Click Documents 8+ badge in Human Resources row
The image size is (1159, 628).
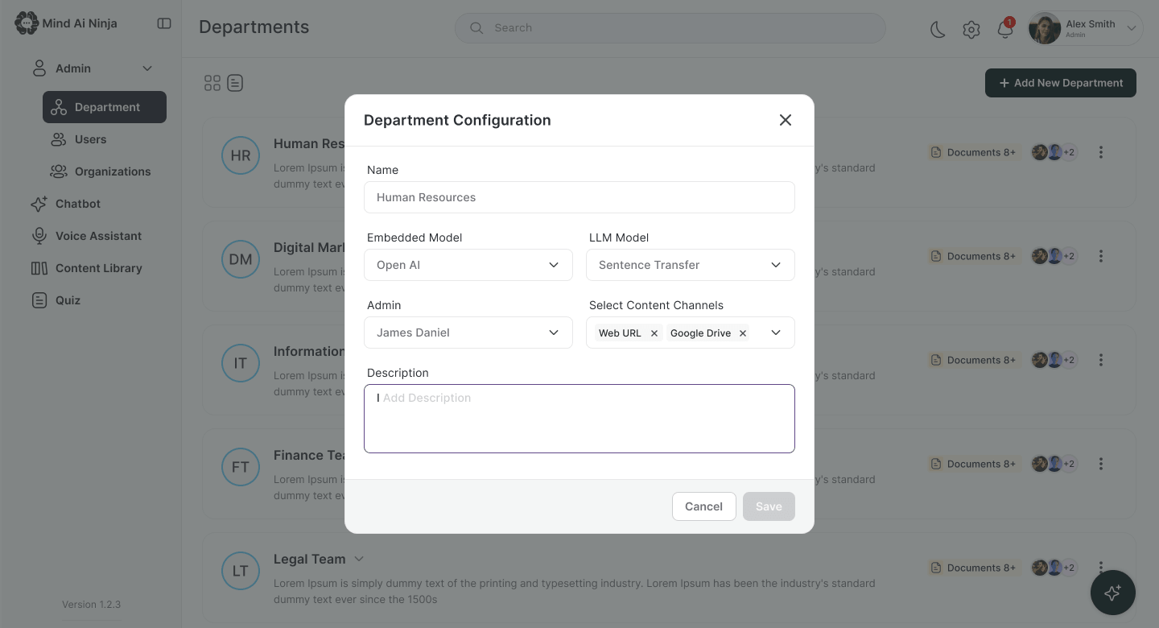[x=974, y=152]
